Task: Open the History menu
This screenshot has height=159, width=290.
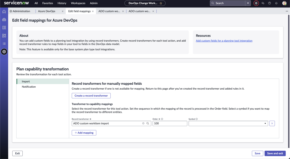Action: 62,3
